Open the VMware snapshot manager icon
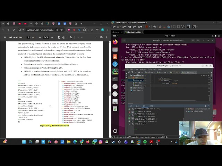Viewport: 222px width, 166px height. pyautogui.click(x=169, y=27)
